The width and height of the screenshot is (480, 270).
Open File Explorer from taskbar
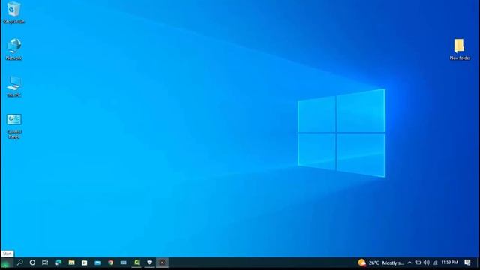[x=72, y=262]
